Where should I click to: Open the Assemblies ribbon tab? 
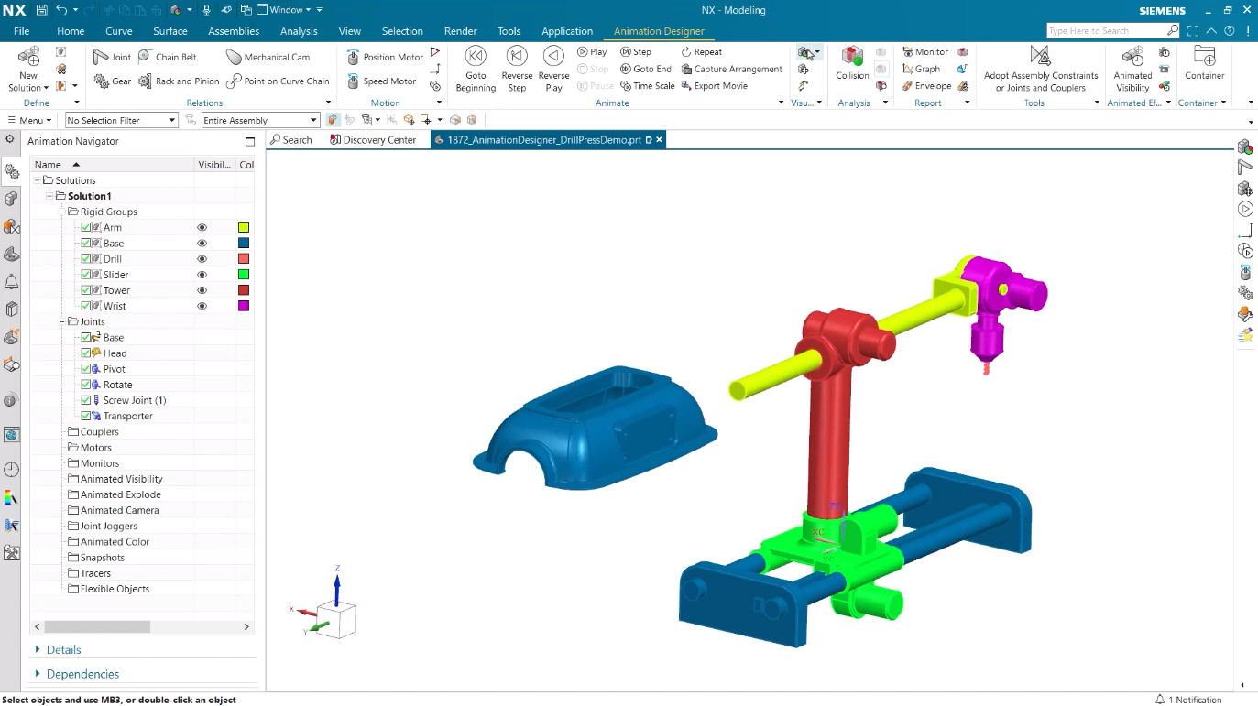pos(234,31)
